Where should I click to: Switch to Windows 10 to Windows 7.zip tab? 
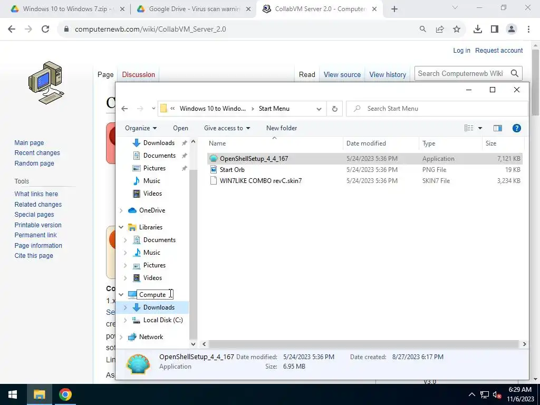(65, 9)
